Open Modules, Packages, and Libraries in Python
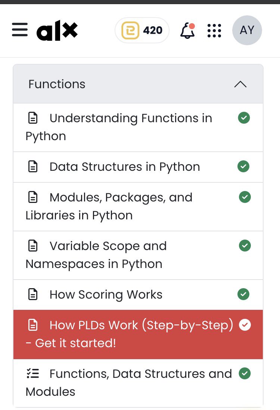The height and width of the screenshot is (410, 280). pyautogui.click(x=138, y=207)
